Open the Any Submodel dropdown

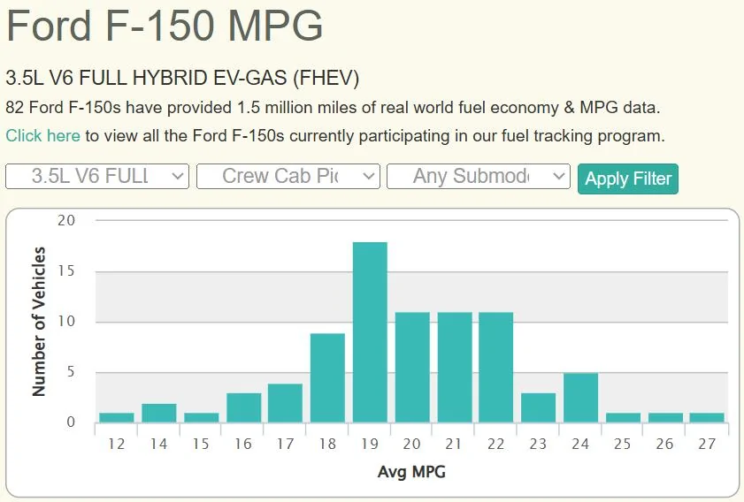(478, 176)
